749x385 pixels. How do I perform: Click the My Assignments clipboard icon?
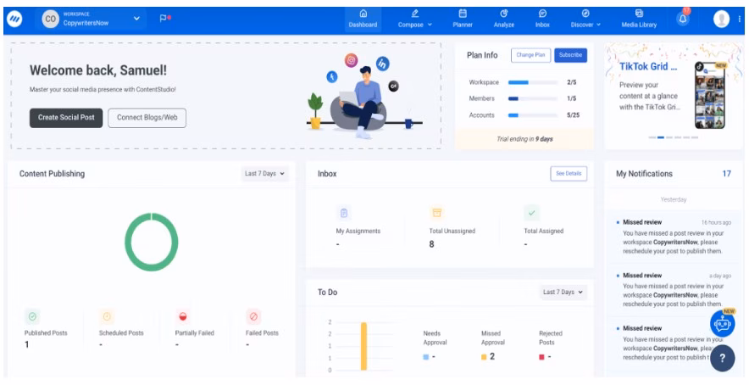click(345, 213)
